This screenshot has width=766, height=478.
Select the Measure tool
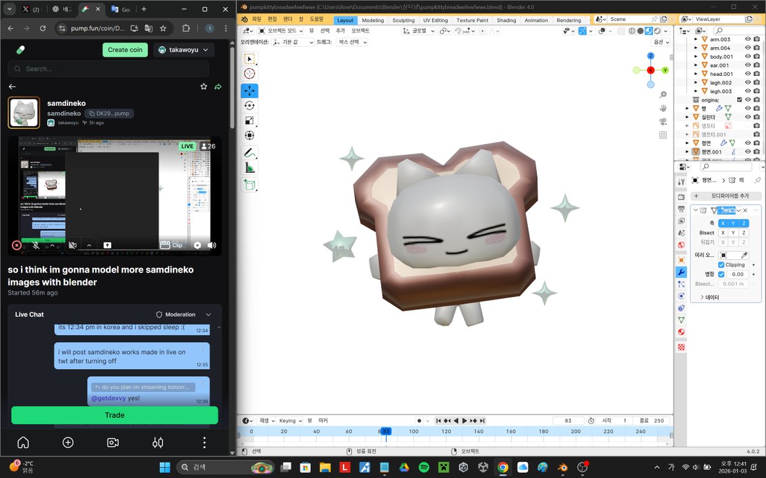point(250,168)
